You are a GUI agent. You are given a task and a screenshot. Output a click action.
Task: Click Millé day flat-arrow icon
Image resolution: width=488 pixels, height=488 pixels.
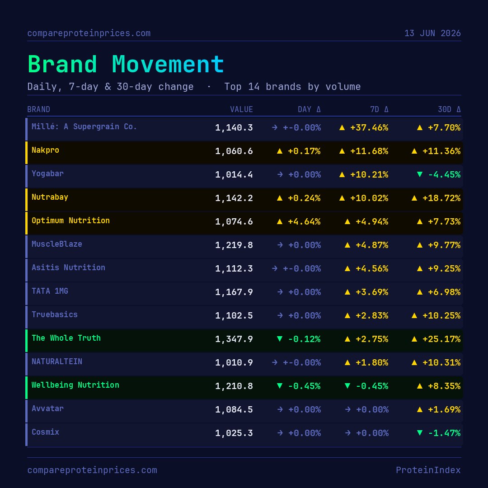pos(275,127)
